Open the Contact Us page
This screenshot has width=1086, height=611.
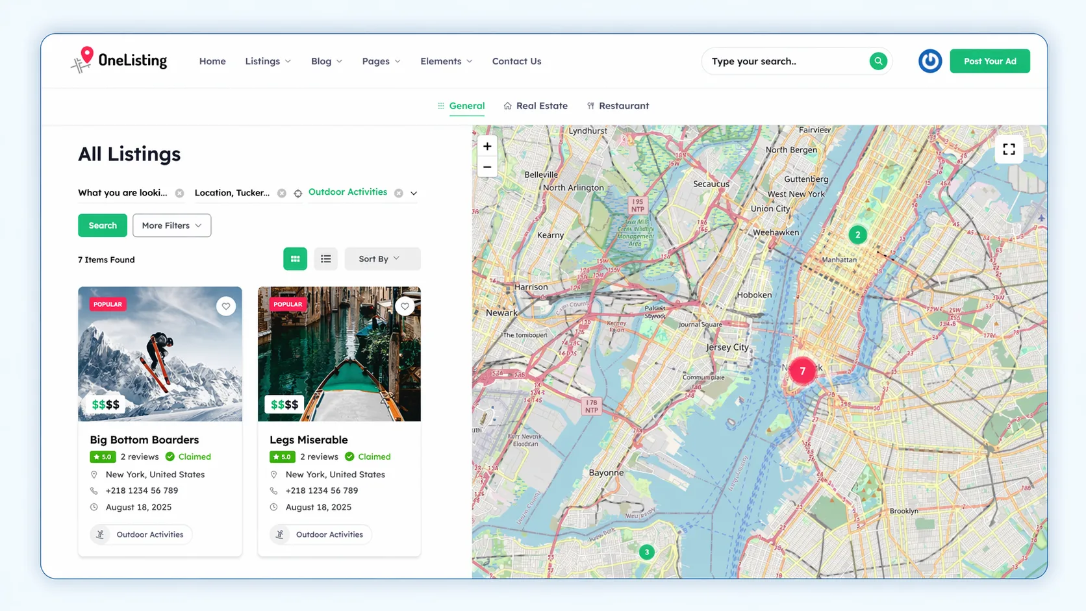(x=516, y=61)
